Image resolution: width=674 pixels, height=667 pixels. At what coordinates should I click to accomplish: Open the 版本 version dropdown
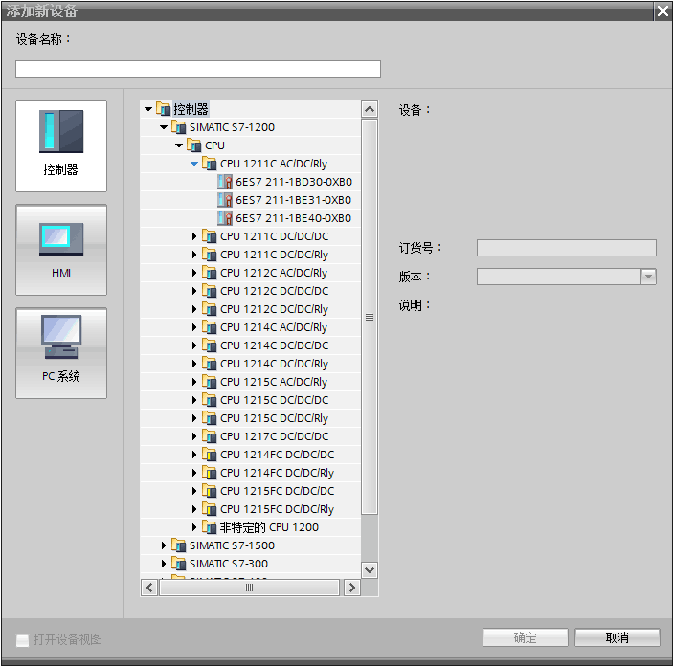648,277
